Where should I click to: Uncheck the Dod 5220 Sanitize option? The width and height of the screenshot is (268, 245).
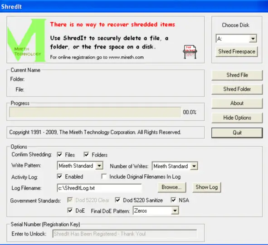click(117, 200)
